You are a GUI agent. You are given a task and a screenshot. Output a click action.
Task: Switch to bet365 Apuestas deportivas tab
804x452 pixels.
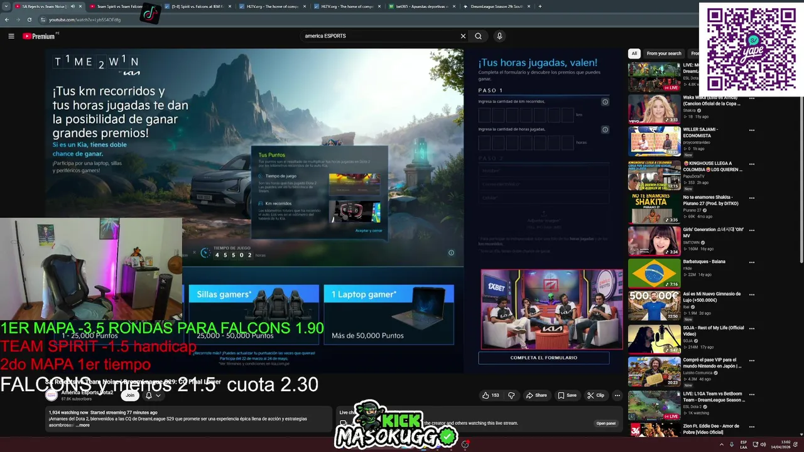coord(421,6)
